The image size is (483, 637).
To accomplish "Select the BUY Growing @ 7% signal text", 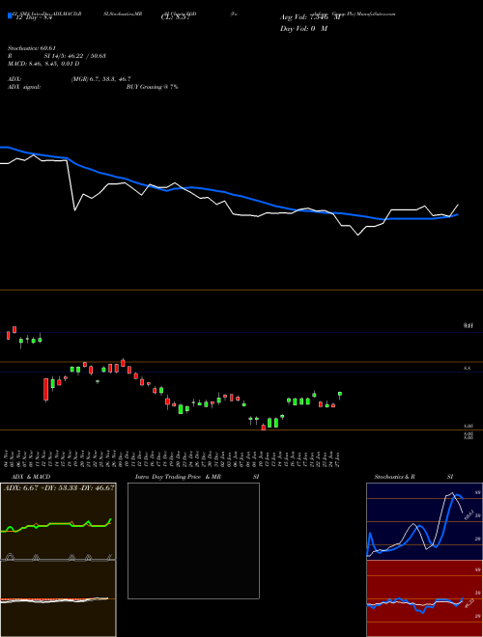I will [152, 87].
